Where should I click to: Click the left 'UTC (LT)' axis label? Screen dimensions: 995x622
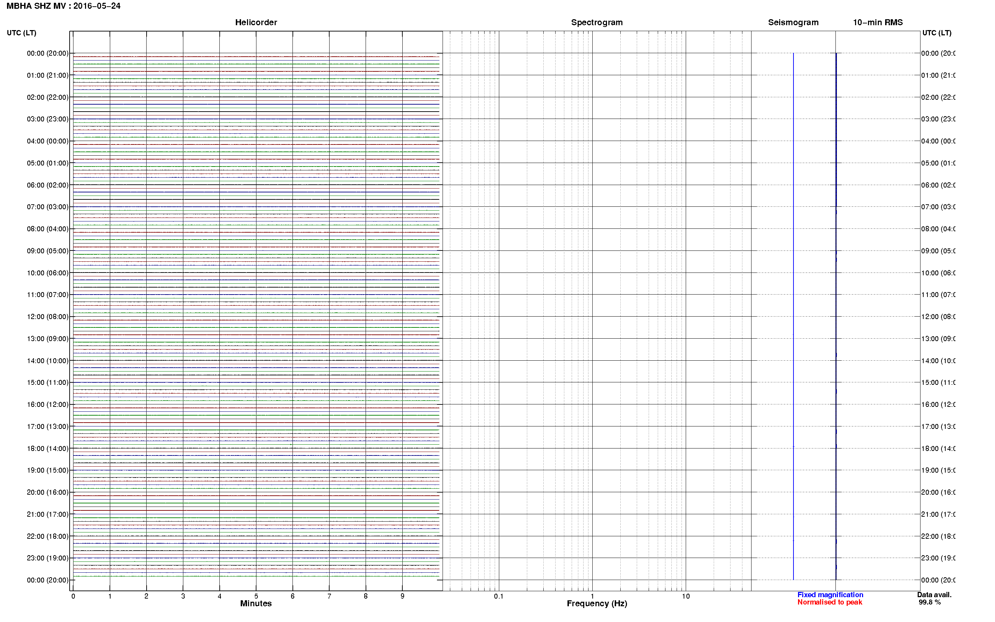pos(21,33)
